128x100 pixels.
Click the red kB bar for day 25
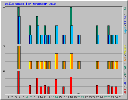coord(97,89)
